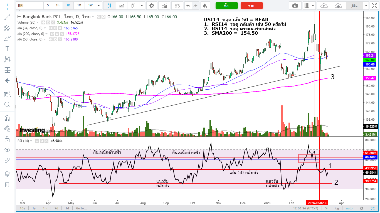Switch to bars chart type
This screenshot has height=213, width=380.
(x=133, y=5)
